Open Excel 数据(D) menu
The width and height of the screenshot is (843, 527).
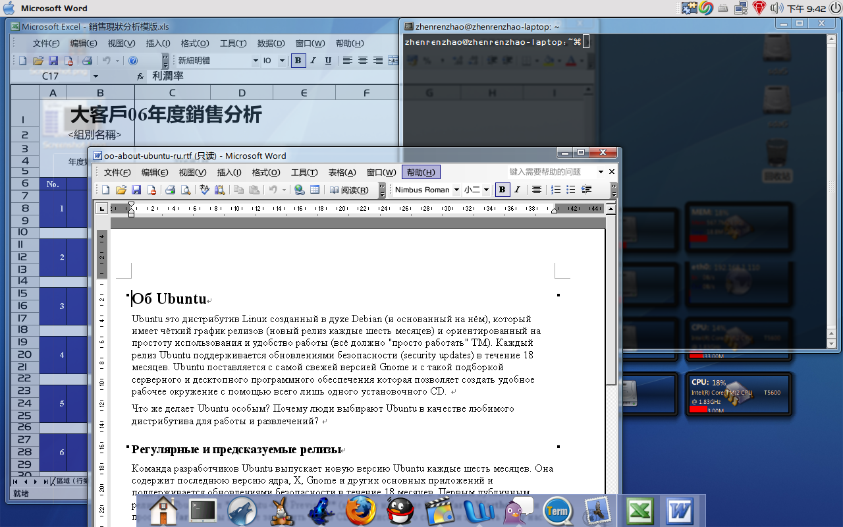tap(271, 43)
